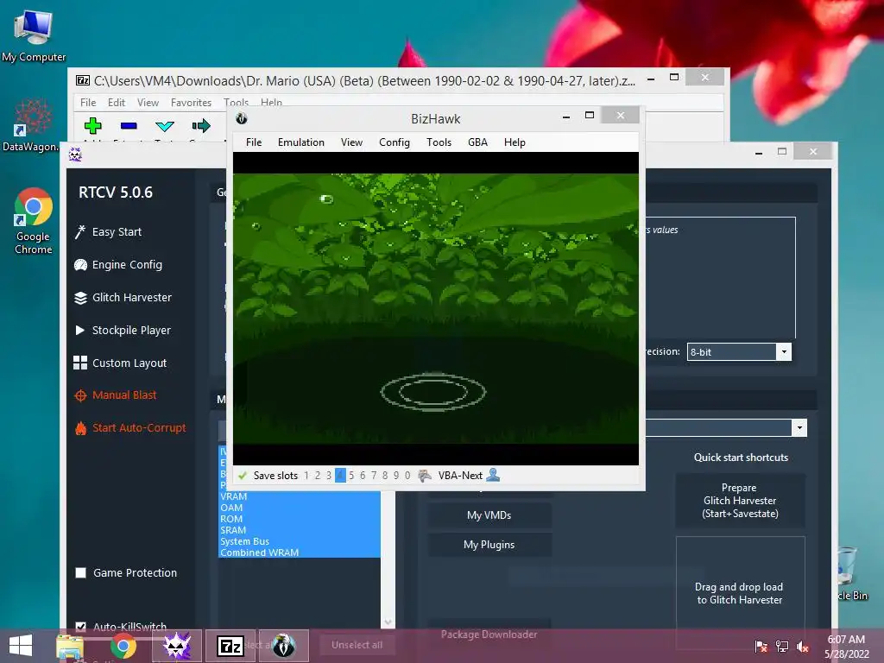Select VRAM in memory domains list

(x=300, y=496)
